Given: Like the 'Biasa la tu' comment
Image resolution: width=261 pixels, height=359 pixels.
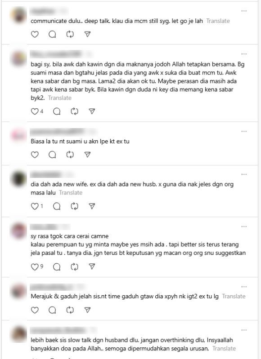Looking at the screenshot, I should coord(35,155).
